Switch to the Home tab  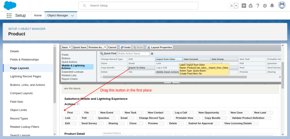point(38,15)
